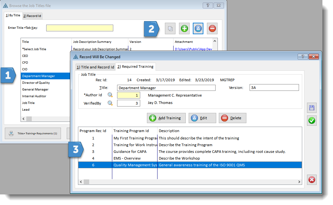Click the blue change record icon
This screenshot has width=333, height=205.
coord(198,29)
